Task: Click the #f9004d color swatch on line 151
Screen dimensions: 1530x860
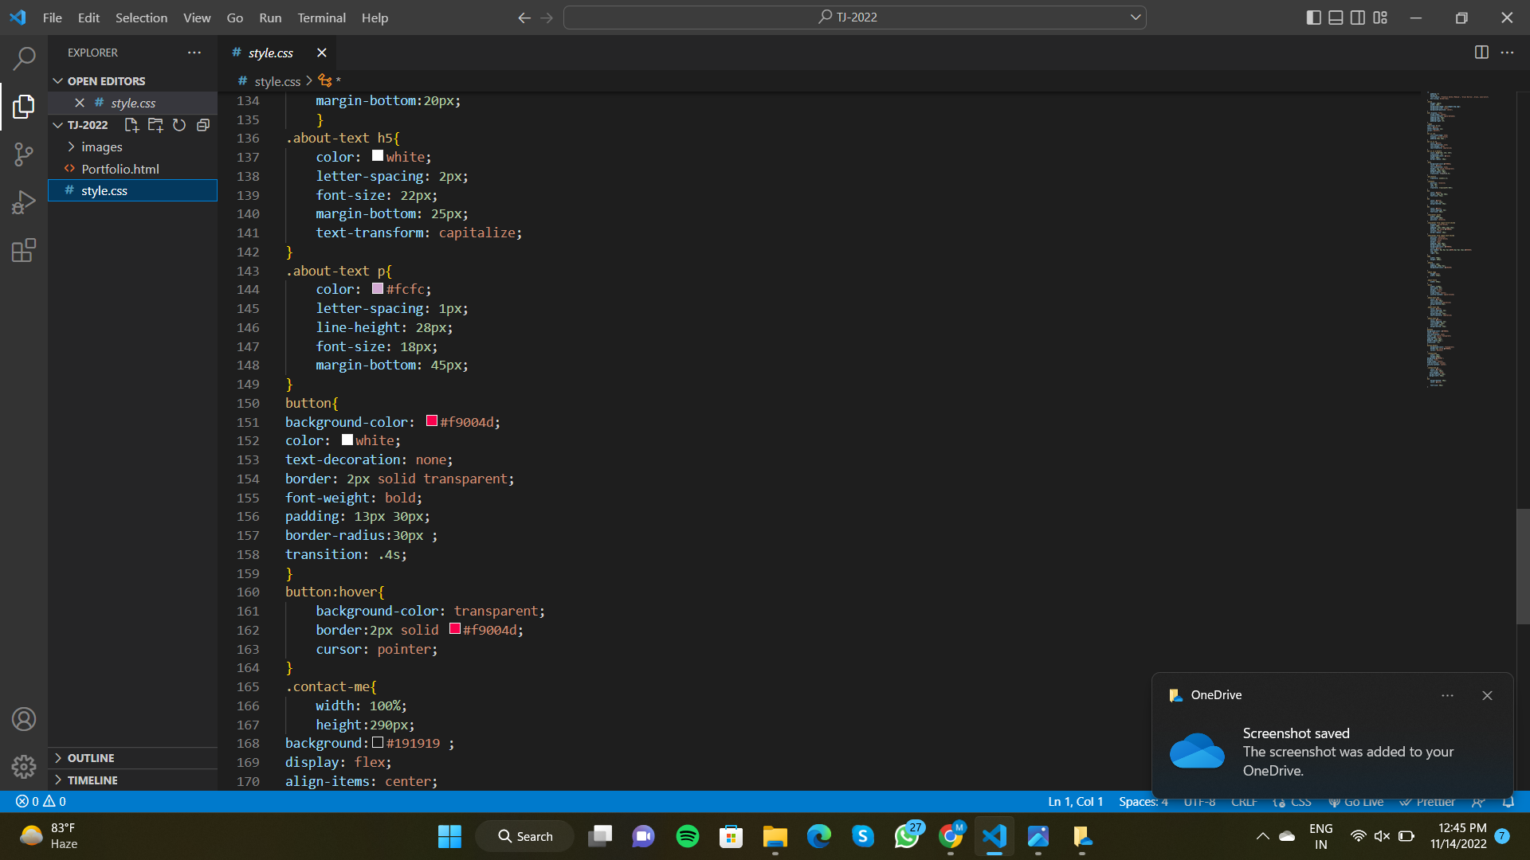Action: (x=432, y=421)
